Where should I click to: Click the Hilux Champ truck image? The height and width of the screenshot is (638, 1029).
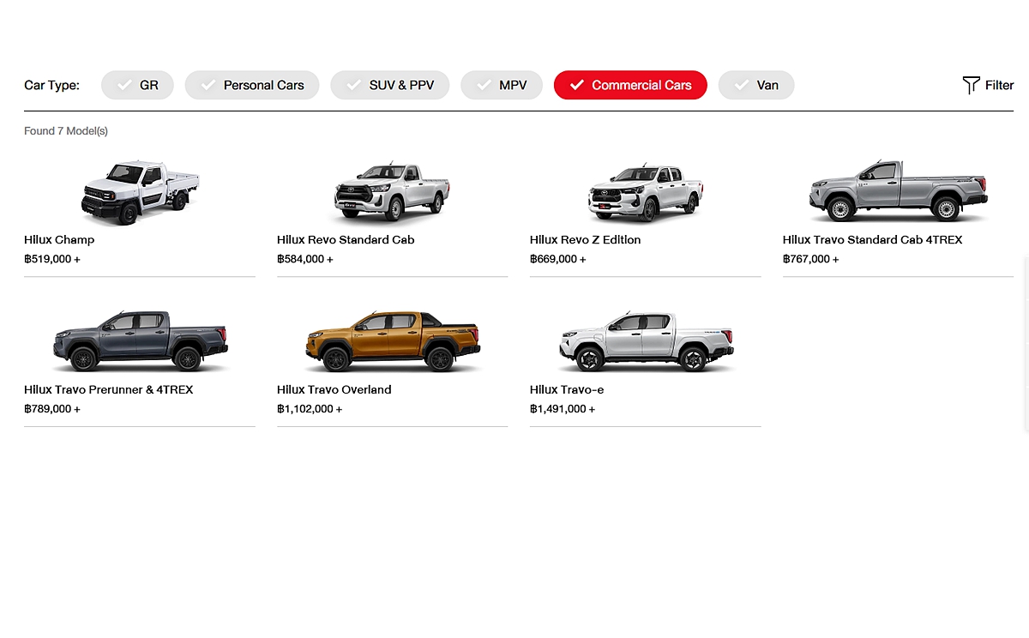140,191
